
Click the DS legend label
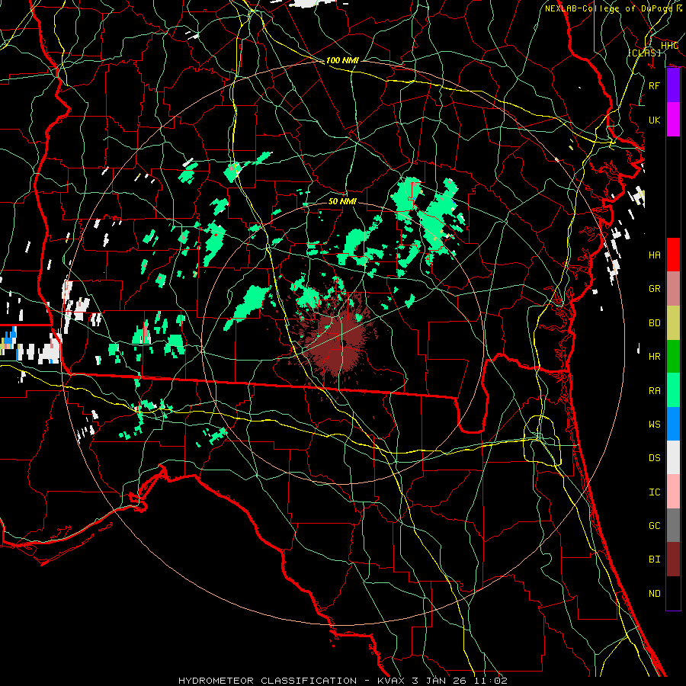654,458
